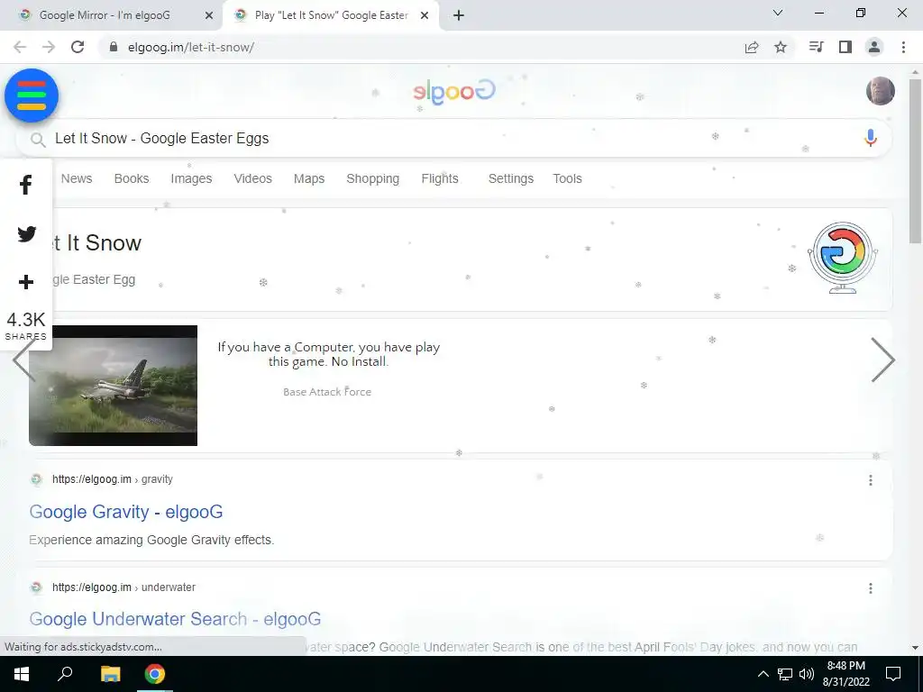This screenshot has height=692, width=923.
Task: Open the Books search category
Action: click(132, 178)
